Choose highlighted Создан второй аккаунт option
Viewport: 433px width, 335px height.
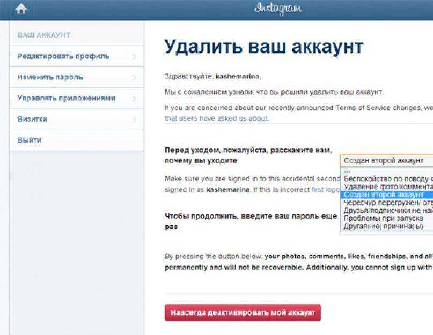(387, 195)
